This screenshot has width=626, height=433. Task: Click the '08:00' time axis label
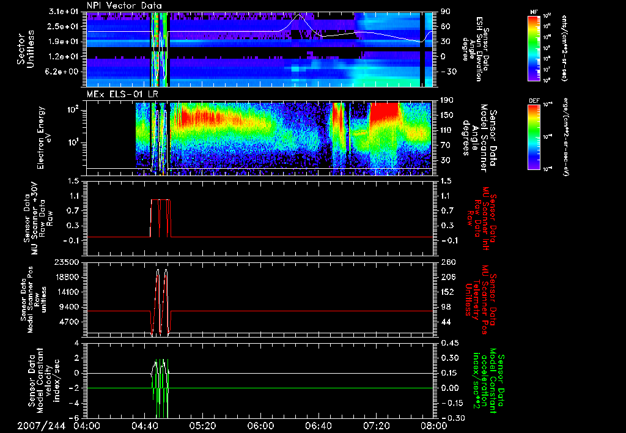click(x=434, y=426)
